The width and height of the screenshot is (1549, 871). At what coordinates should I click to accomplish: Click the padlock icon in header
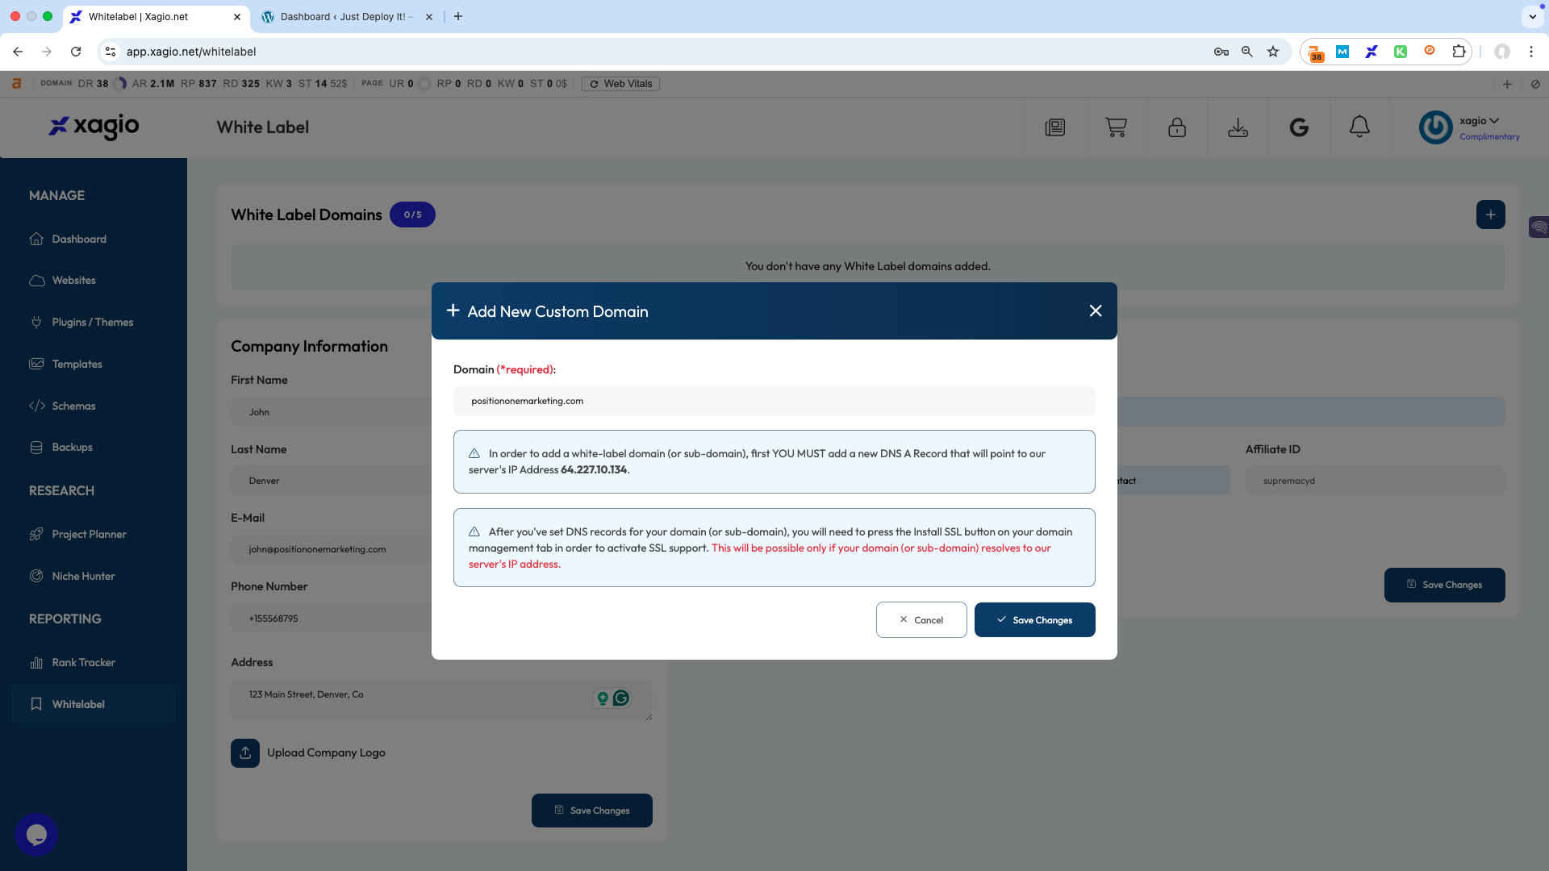click(1177, 127)
